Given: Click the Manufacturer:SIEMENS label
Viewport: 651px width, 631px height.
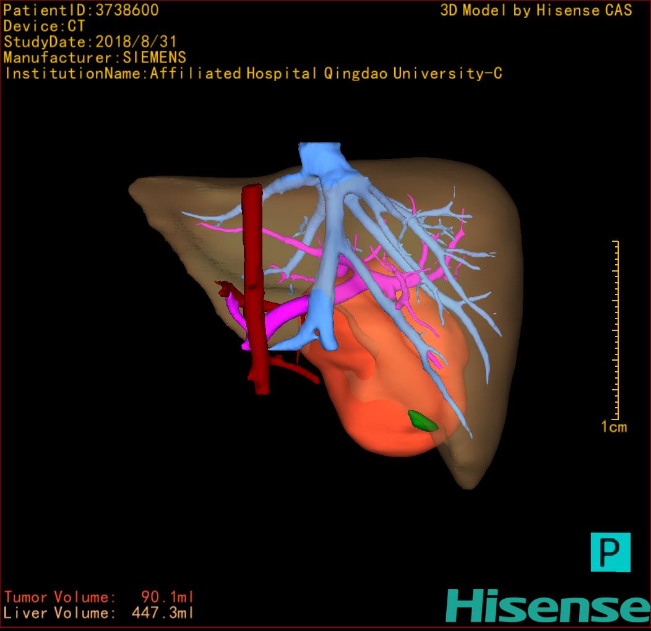Looking at the screenshot, I should click(x=95, y=58).
